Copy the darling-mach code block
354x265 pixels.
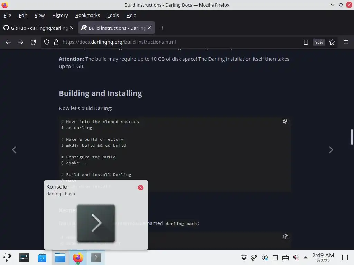(x=286, y=237)
